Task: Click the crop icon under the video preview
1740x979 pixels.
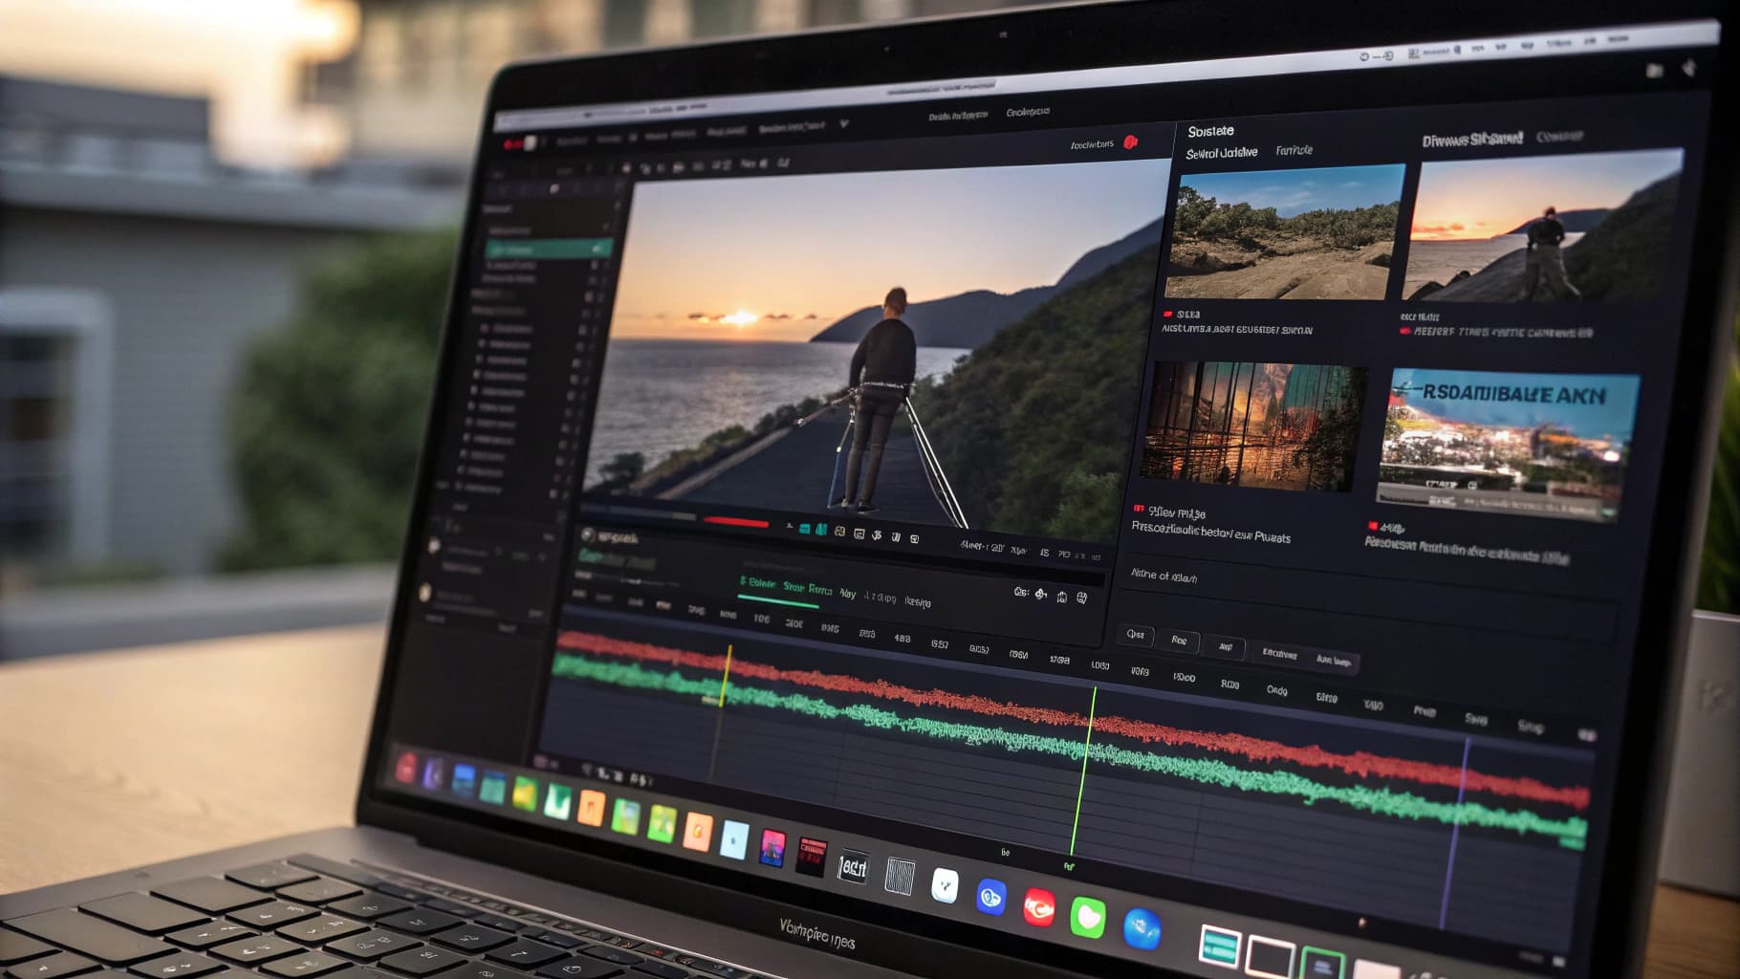Action: [859, 532]
